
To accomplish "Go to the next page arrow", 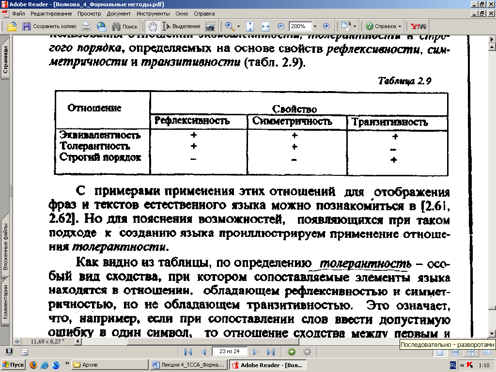I will (x=256, y=352).
